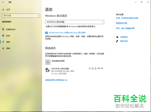The image size is (151, 112).
Task: Select the 语言 language item in the sidebar
Action: (6, 42)
